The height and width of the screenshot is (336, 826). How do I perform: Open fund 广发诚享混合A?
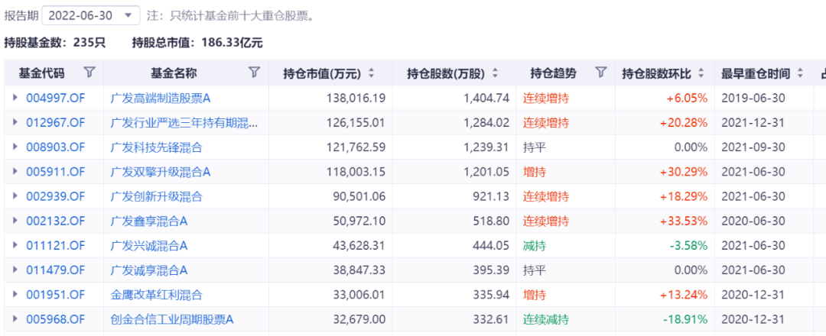point(149,270)
